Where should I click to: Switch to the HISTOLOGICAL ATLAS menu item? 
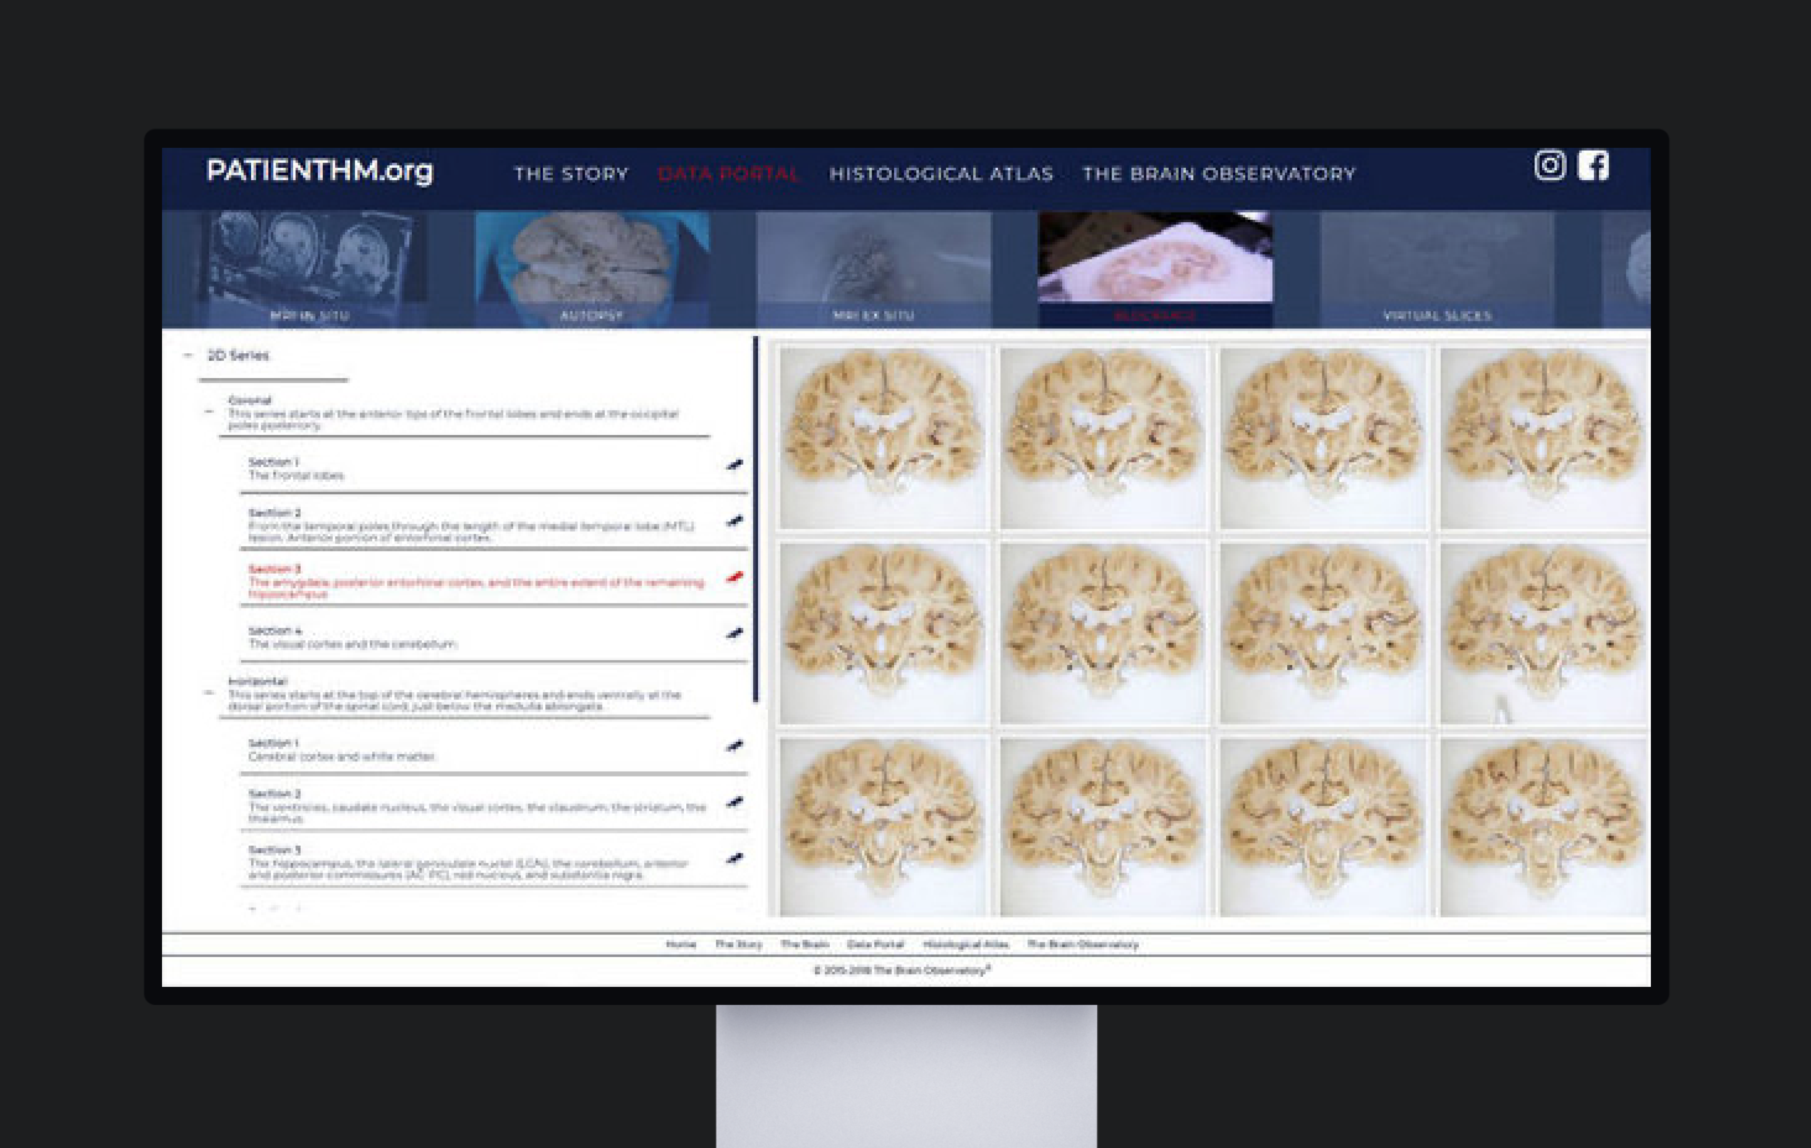pyautogui.click(x=941, y=174)
